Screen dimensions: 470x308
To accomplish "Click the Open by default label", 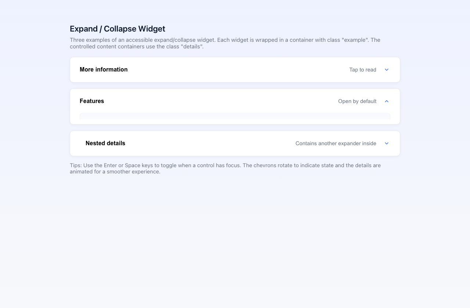I will click(x=357, y=101).
